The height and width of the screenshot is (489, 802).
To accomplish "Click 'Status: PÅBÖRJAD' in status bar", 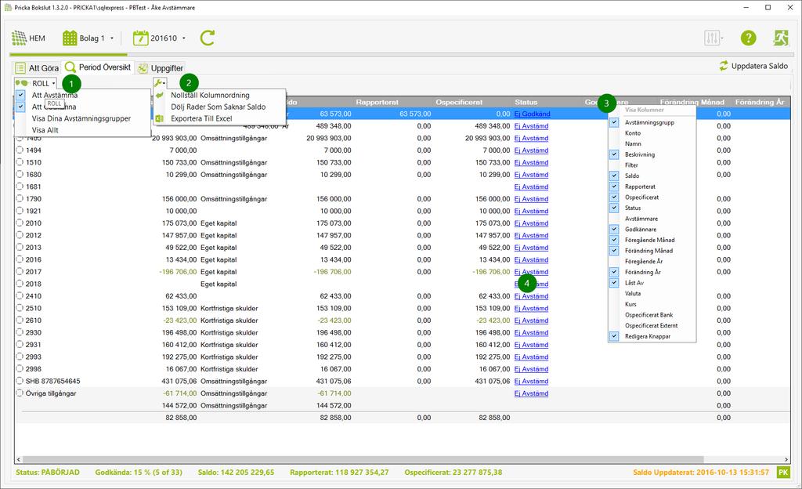I will (48, 472).
